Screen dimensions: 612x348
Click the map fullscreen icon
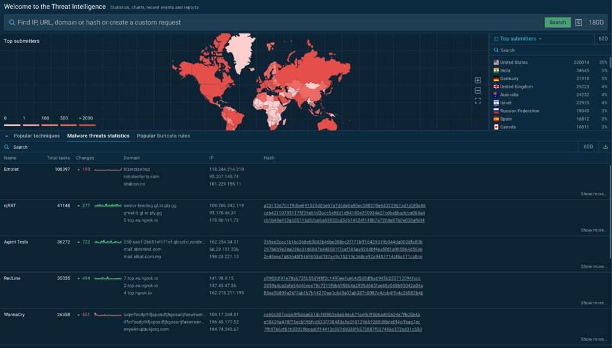click(478, 101)
